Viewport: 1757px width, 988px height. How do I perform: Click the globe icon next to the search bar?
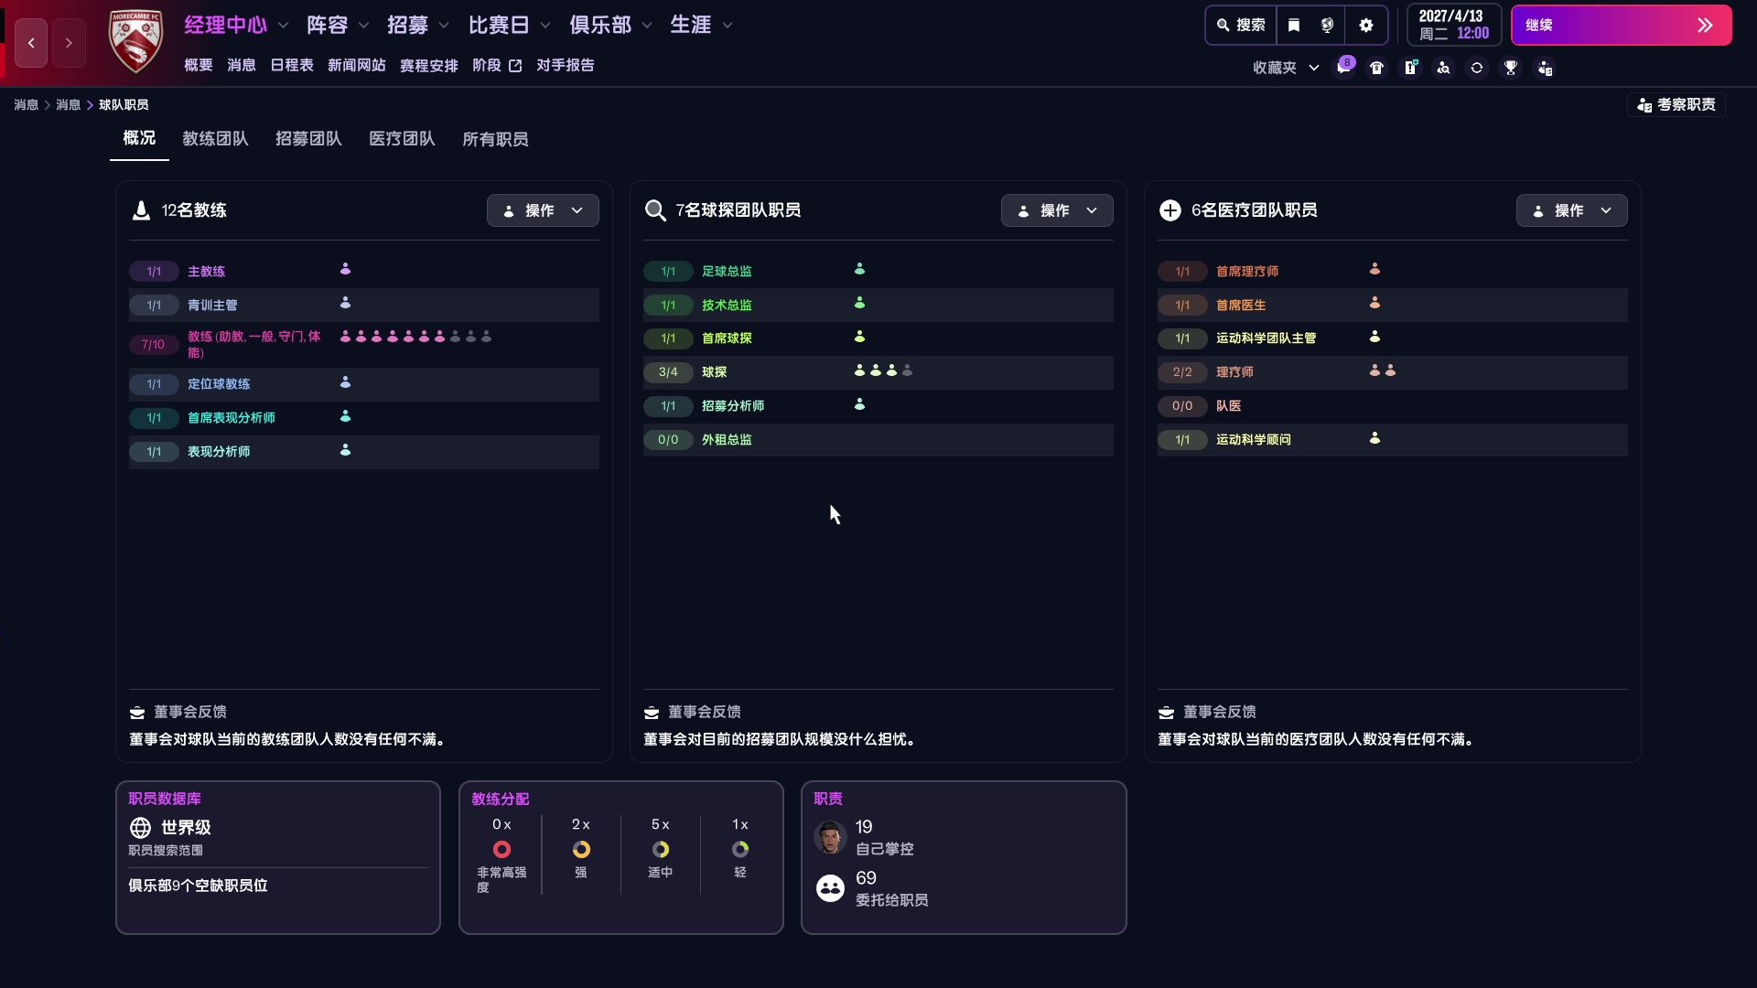point(1328,25)
